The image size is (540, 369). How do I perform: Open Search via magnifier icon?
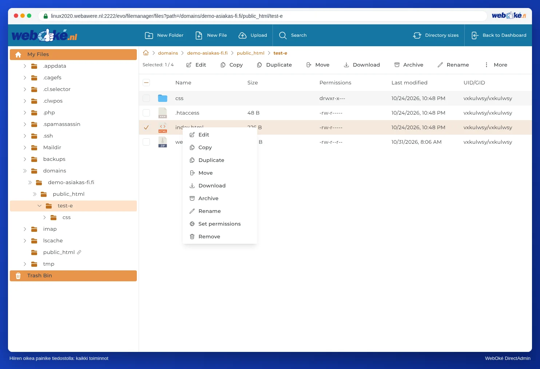[x=283, y=35]
